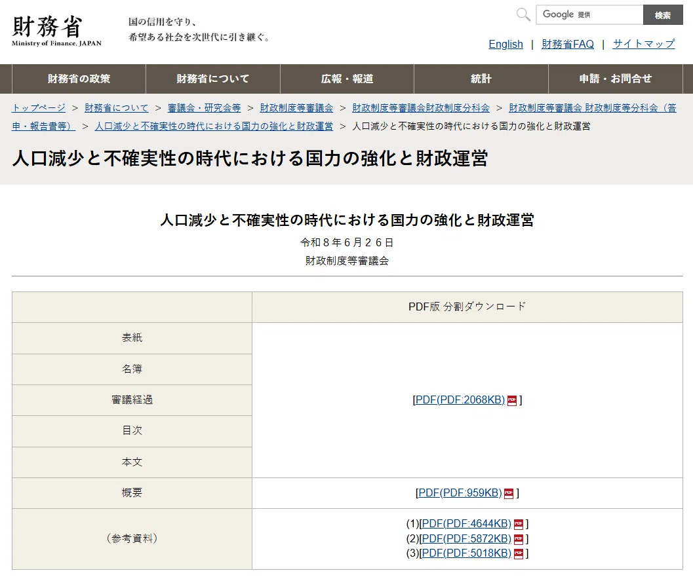Click the centered bold report title above the date
Image resolution: width=693 pixels, height=577 pixels.
click(x=347, y=220)
